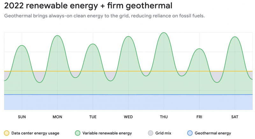Image resolution: width=255 pixels, height=139 pixels.
Task: Click the blue Geothermal energy legend swatch
Action: click(x=190, y=133)
